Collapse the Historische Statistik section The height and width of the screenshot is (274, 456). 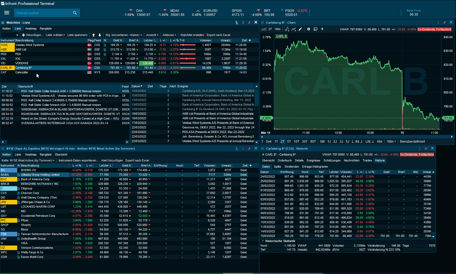[x=263, y=241]
